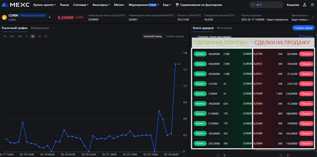This screenshot has height=157, width=317.
Task: Expand the Купить крипто menu
Action: tap(45, 5)
